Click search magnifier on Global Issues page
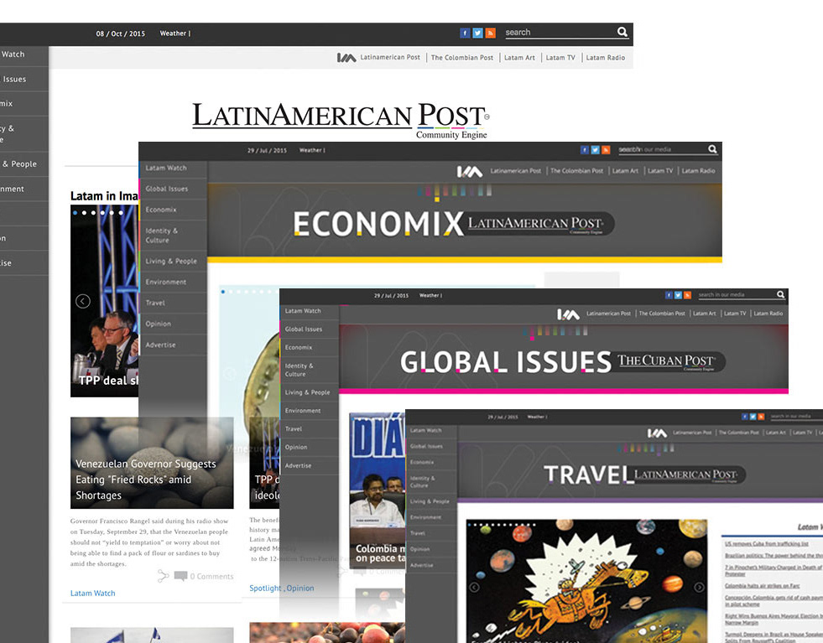Screen dimensions: 823x643 coord(781,295)
